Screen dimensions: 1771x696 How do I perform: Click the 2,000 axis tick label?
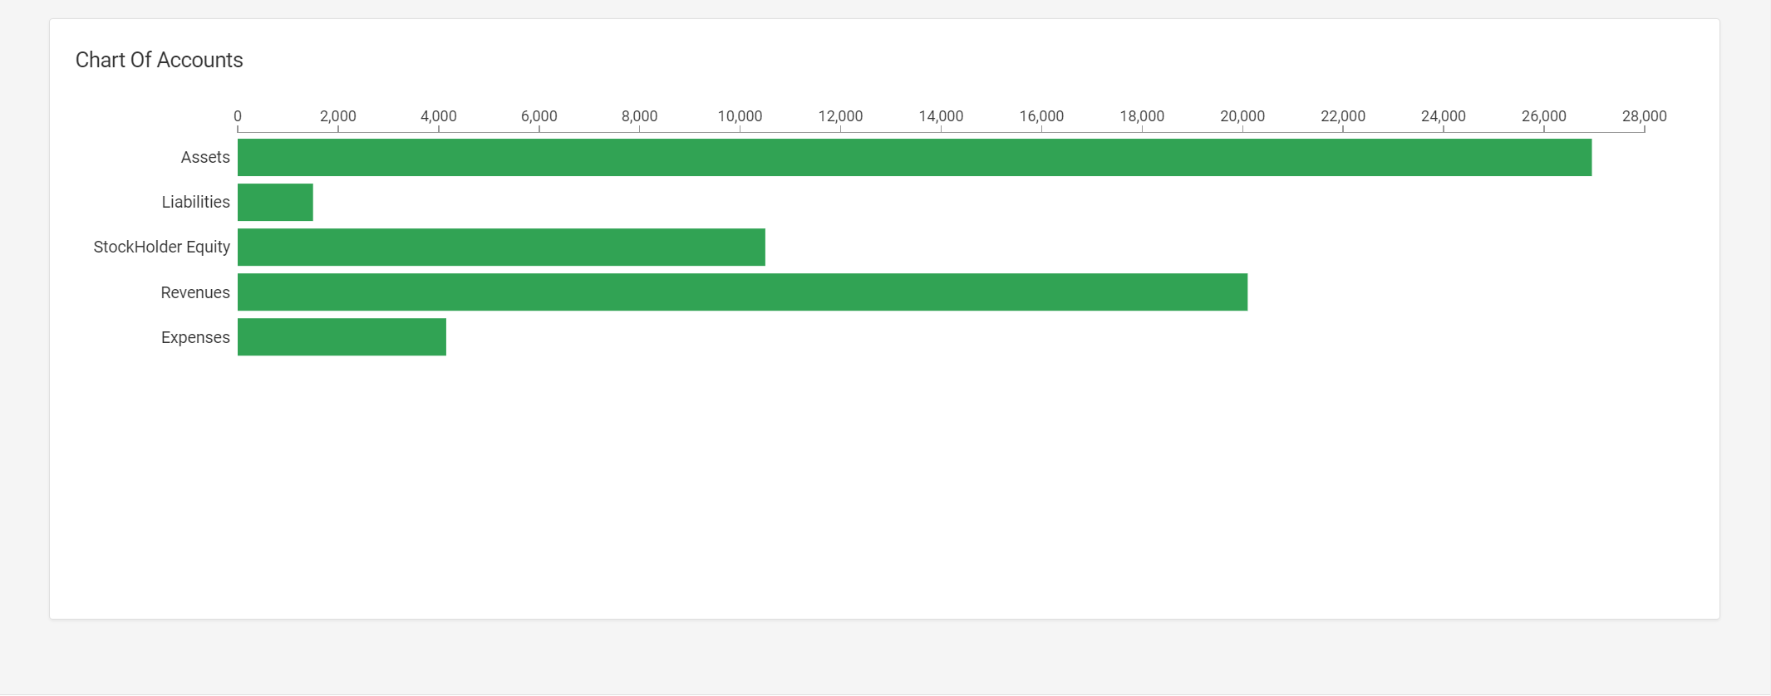tap(338, 116)
